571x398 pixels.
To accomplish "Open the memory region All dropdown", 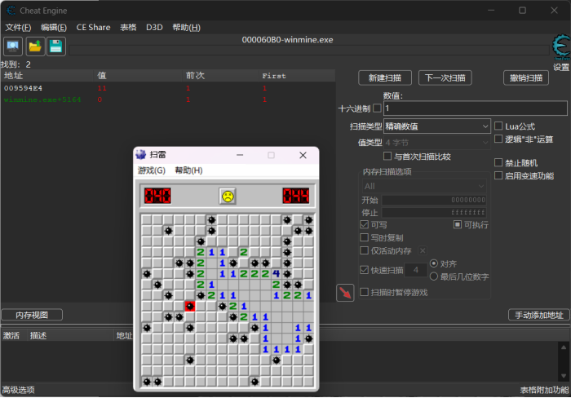I will click(423, 186).
